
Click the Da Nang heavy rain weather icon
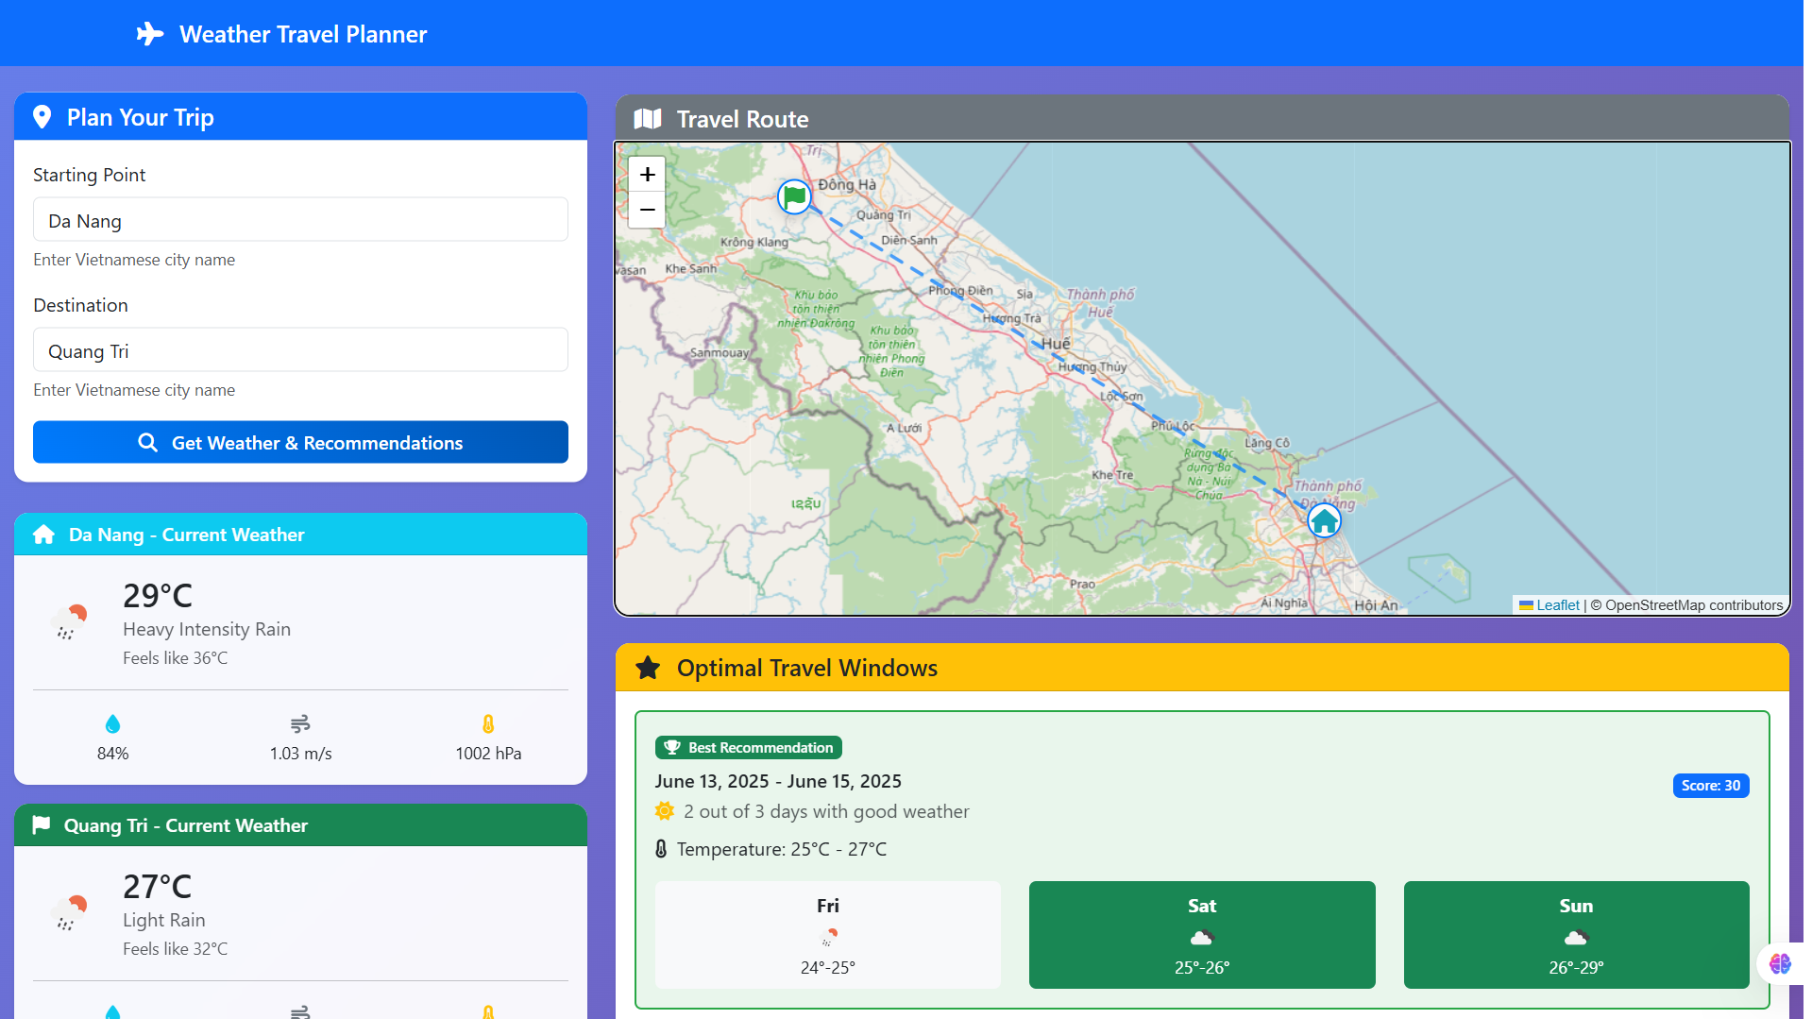coord(69,621)
